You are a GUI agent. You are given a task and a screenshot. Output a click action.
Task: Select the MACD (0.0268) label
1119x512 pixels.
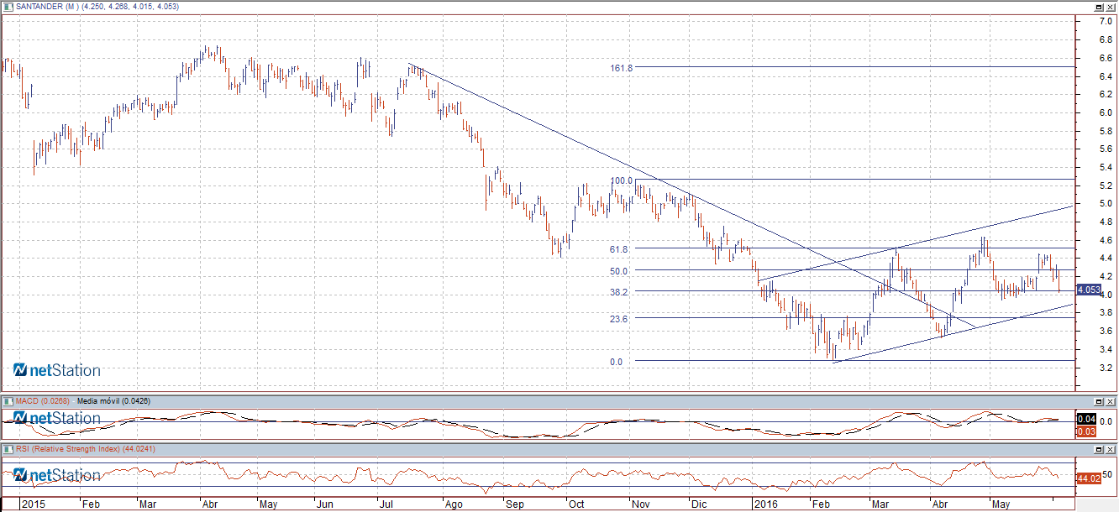(x=44, y=401)
